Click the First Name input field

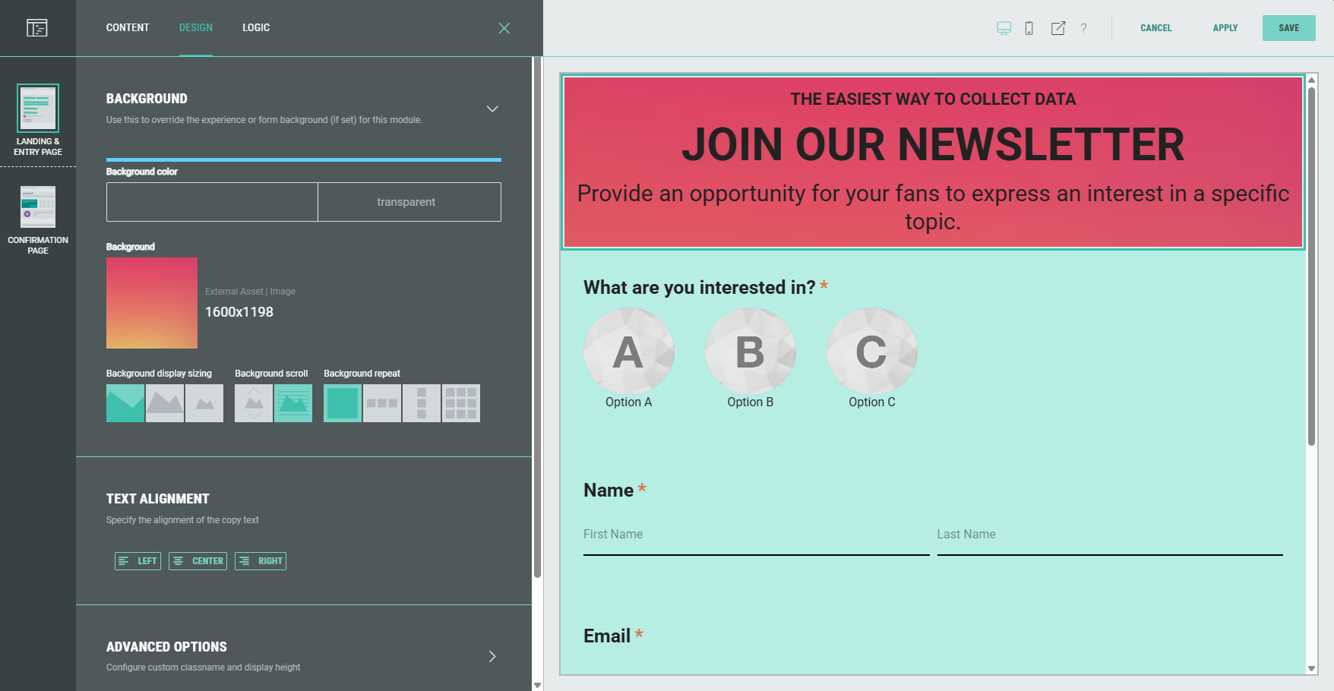[756, 535]
